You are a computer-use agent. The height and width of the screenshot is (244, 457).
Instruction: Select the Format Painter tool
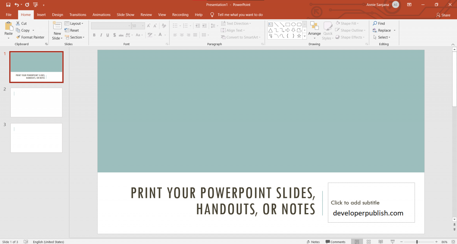pyautogui.click(x=31, y=37)
